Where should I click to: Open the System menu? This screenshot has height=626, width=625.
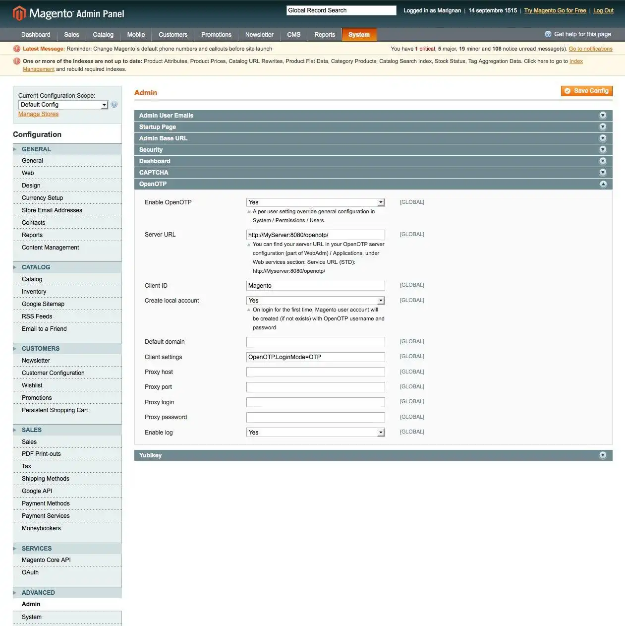tap(359, 35)
